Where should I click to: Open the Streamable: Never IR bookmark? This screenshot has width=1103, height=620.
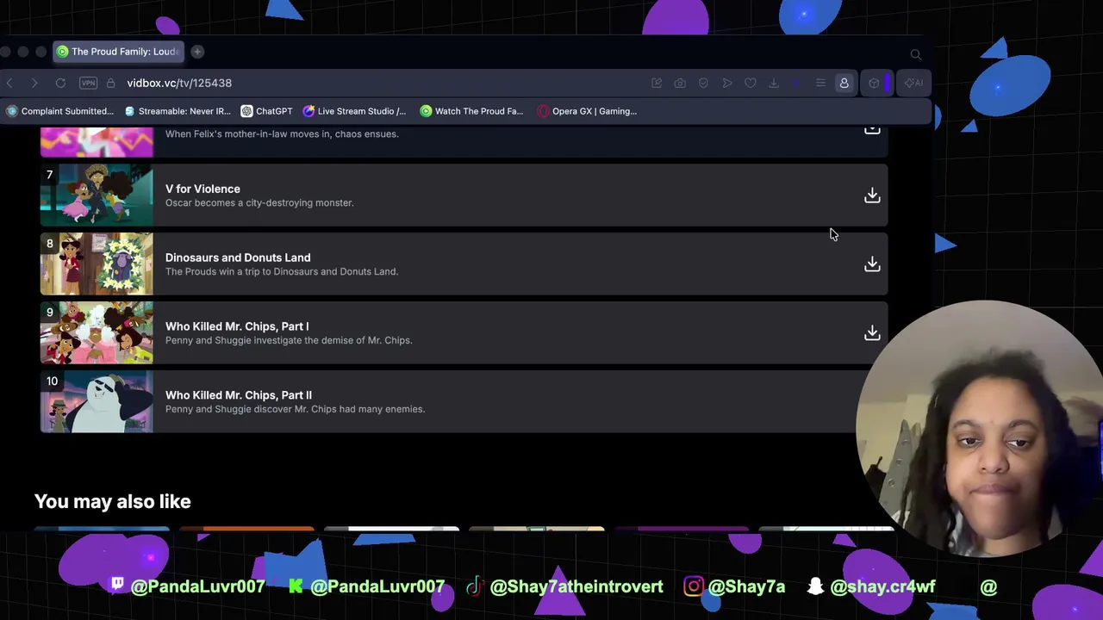178,111
